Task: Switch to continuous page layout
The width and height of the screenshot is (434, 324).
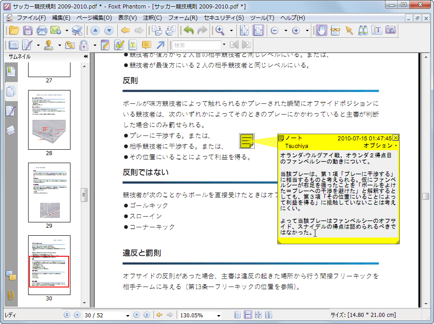Action: (x=248, y=315)
